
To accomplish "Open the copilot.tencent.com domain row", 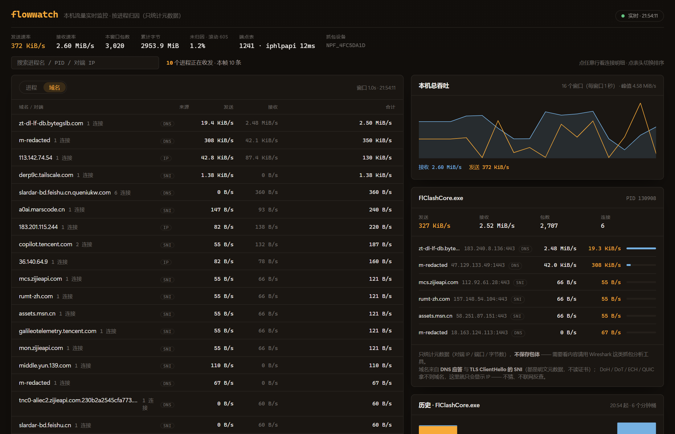I will click(207, 244).
